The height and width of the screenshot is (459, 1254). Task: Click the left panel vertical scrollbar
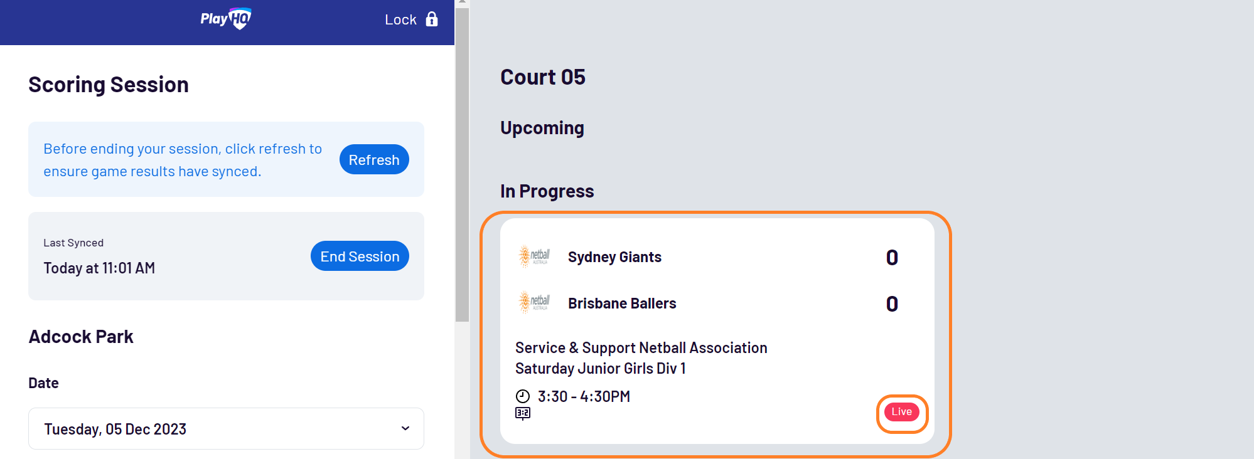[463, 166]
